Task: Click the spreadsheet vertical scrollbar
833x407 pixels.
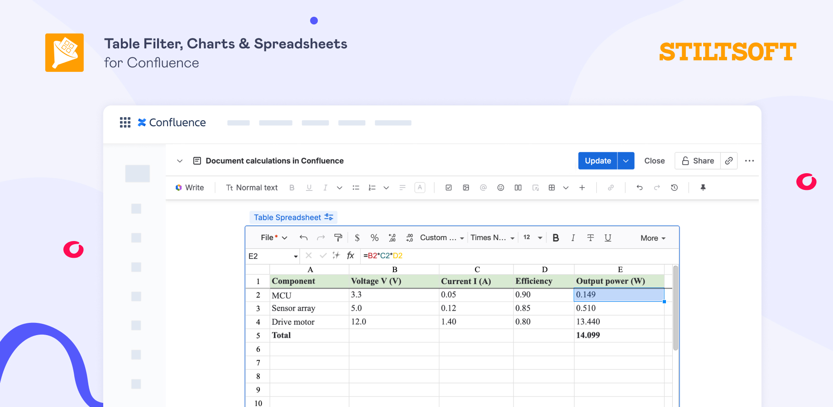Action: click(675, 308)
